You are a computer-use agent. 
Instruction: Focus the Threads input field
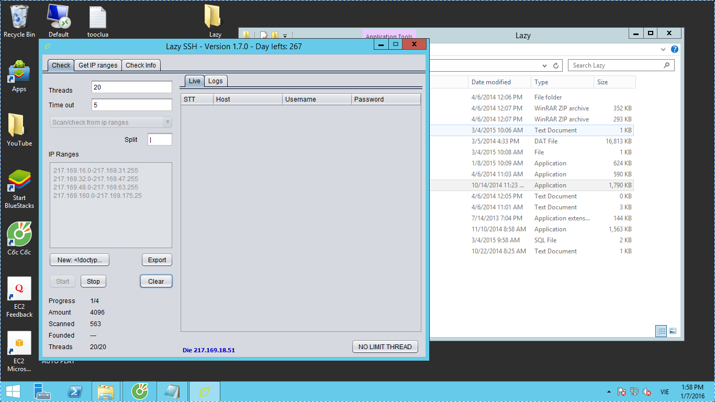pos(132,87)
